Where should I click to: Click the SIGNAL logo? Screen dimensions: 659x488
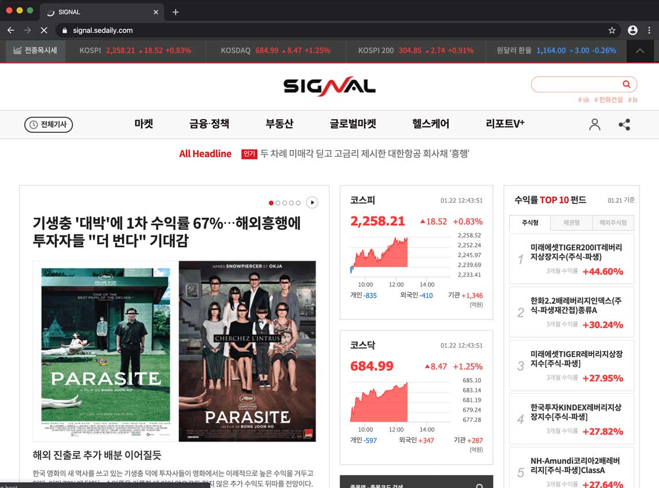[329, 86]
